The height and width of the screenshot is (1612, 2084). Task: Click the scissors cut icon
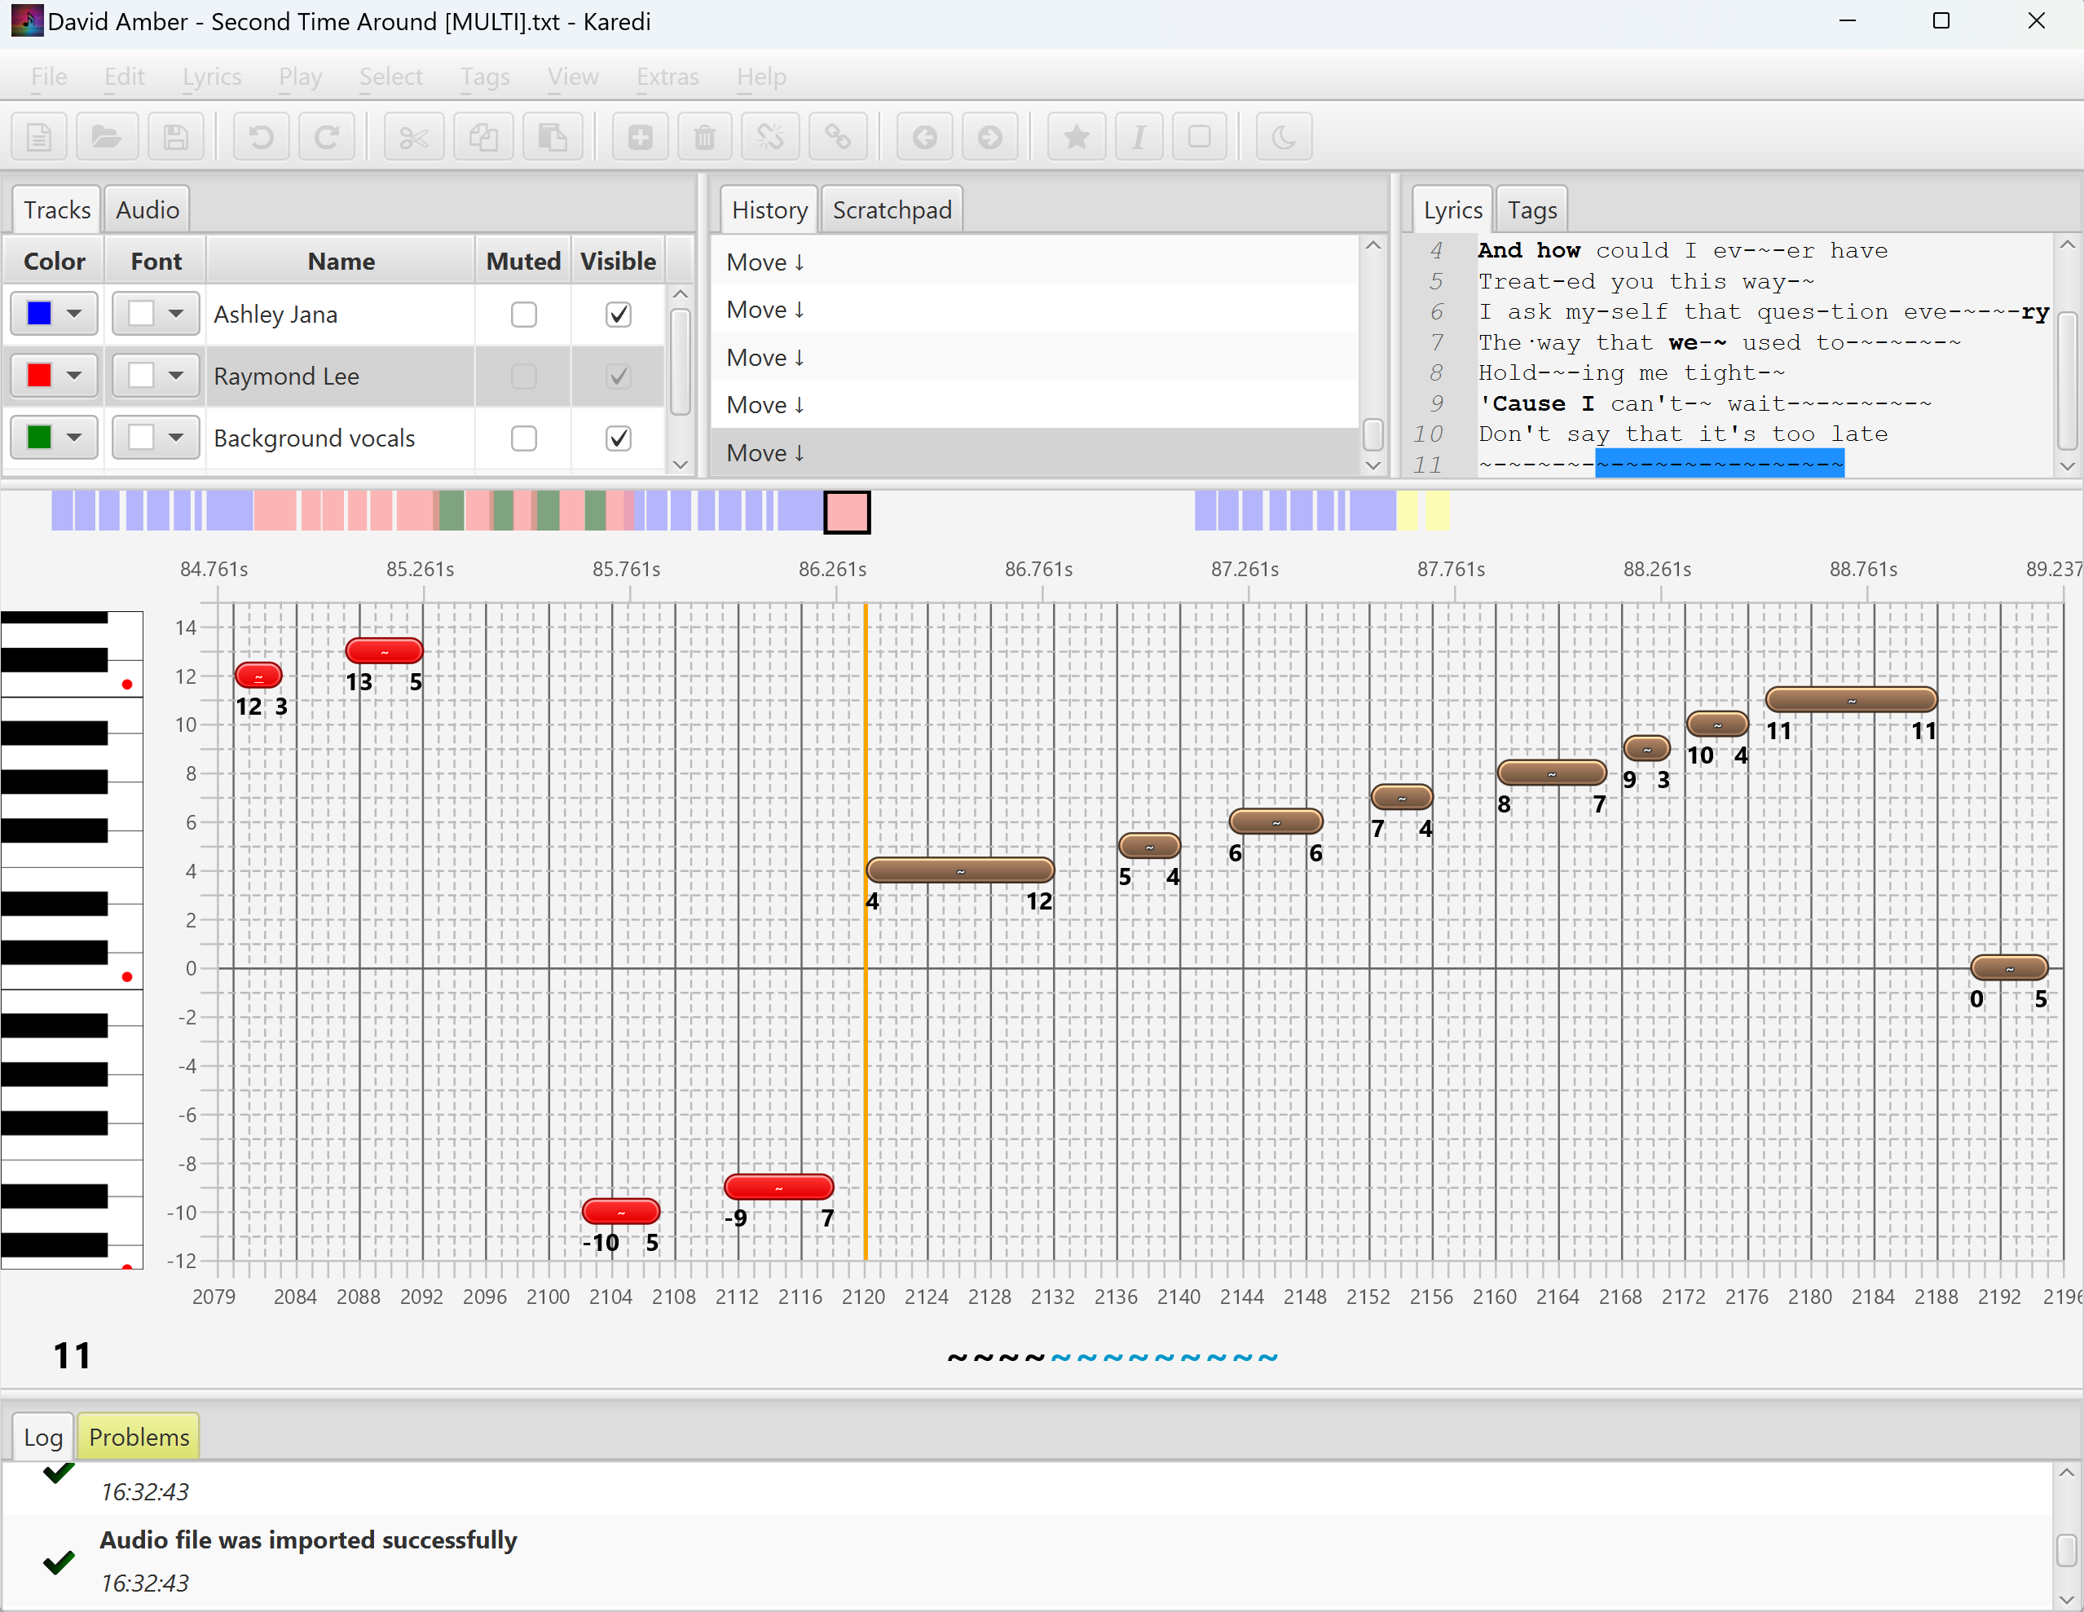click(x=414, y=138)
